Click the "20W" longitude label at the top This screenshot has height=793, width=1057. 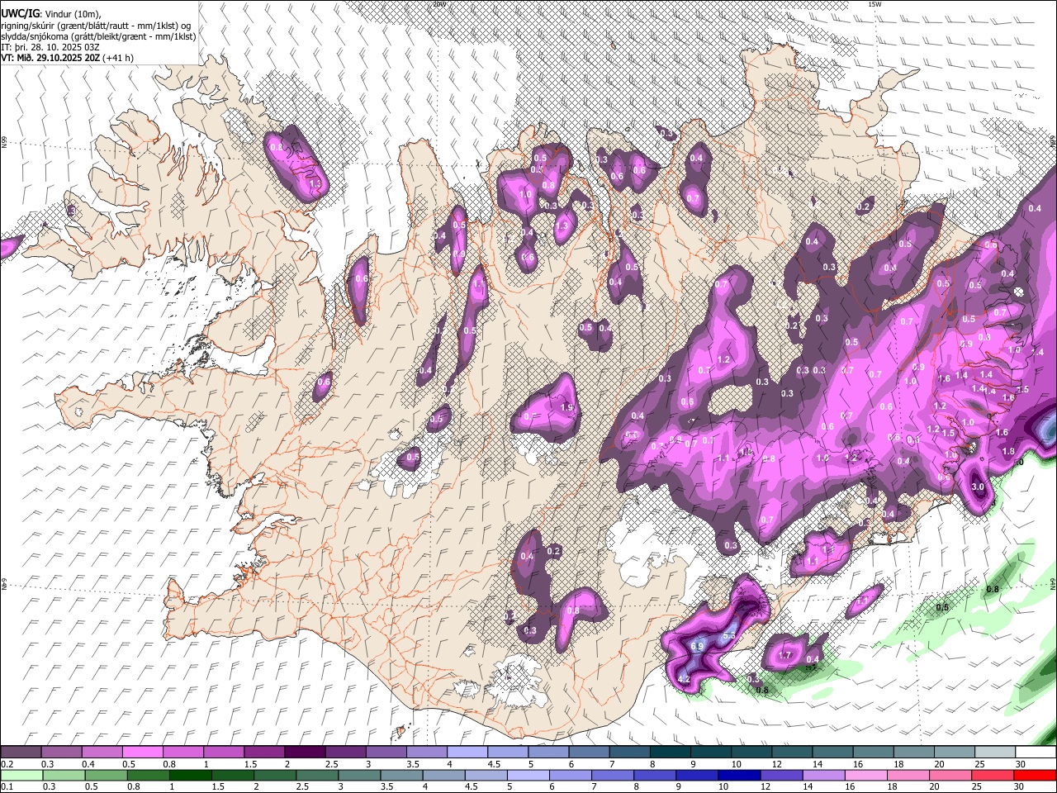438,4
